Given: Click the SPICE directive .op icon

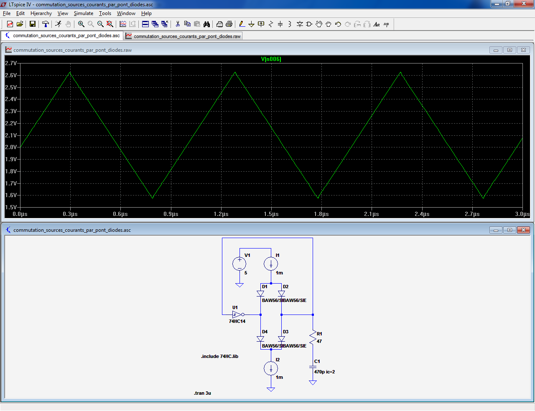Looking at the screenshot, I should 386,24.
